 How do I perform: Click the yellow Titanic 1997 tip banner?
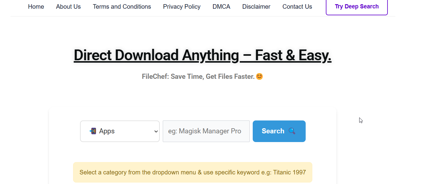[x=193, y=172]
